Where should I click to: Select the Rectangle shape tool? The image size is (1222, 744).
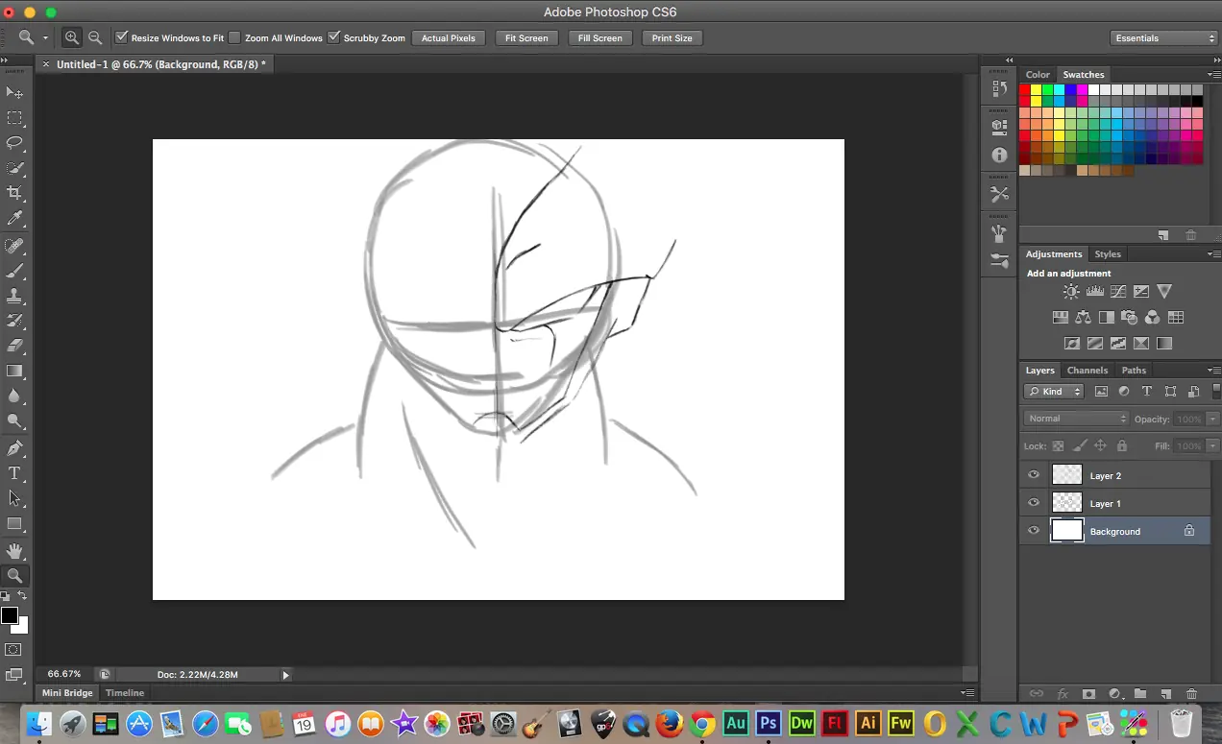tap(15, 524)
